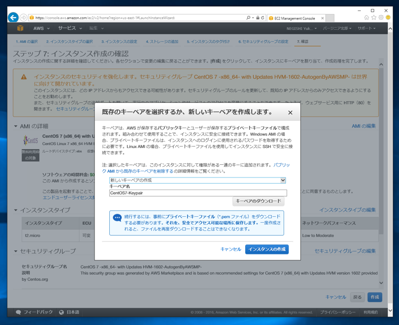399x325 pixels.
Task: Click セキュリティグループの編集 link
Action: pyautogui.click(x=345, y=251)
